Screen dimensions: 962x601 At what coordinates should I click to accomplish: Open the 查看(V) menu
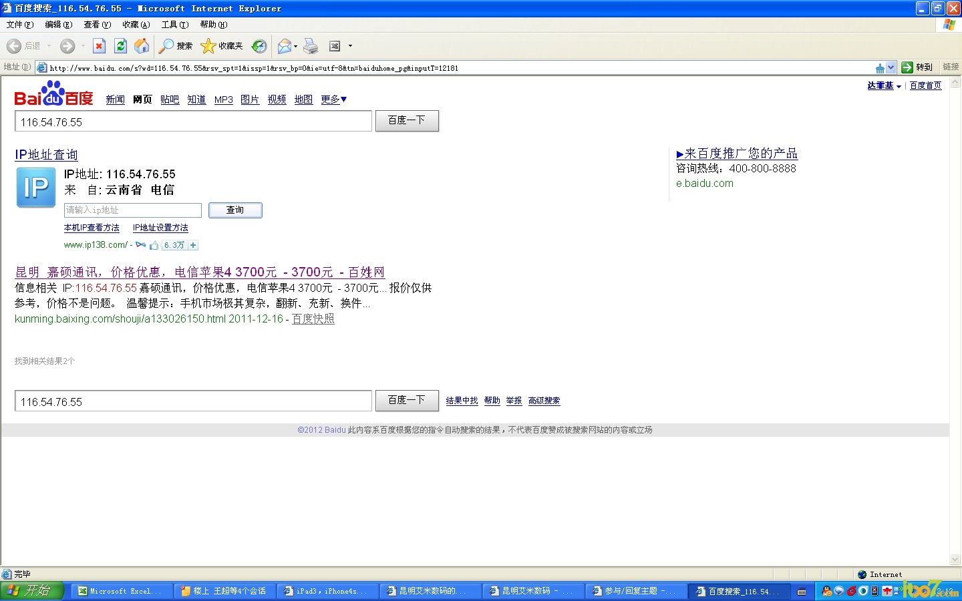[97, 25]
